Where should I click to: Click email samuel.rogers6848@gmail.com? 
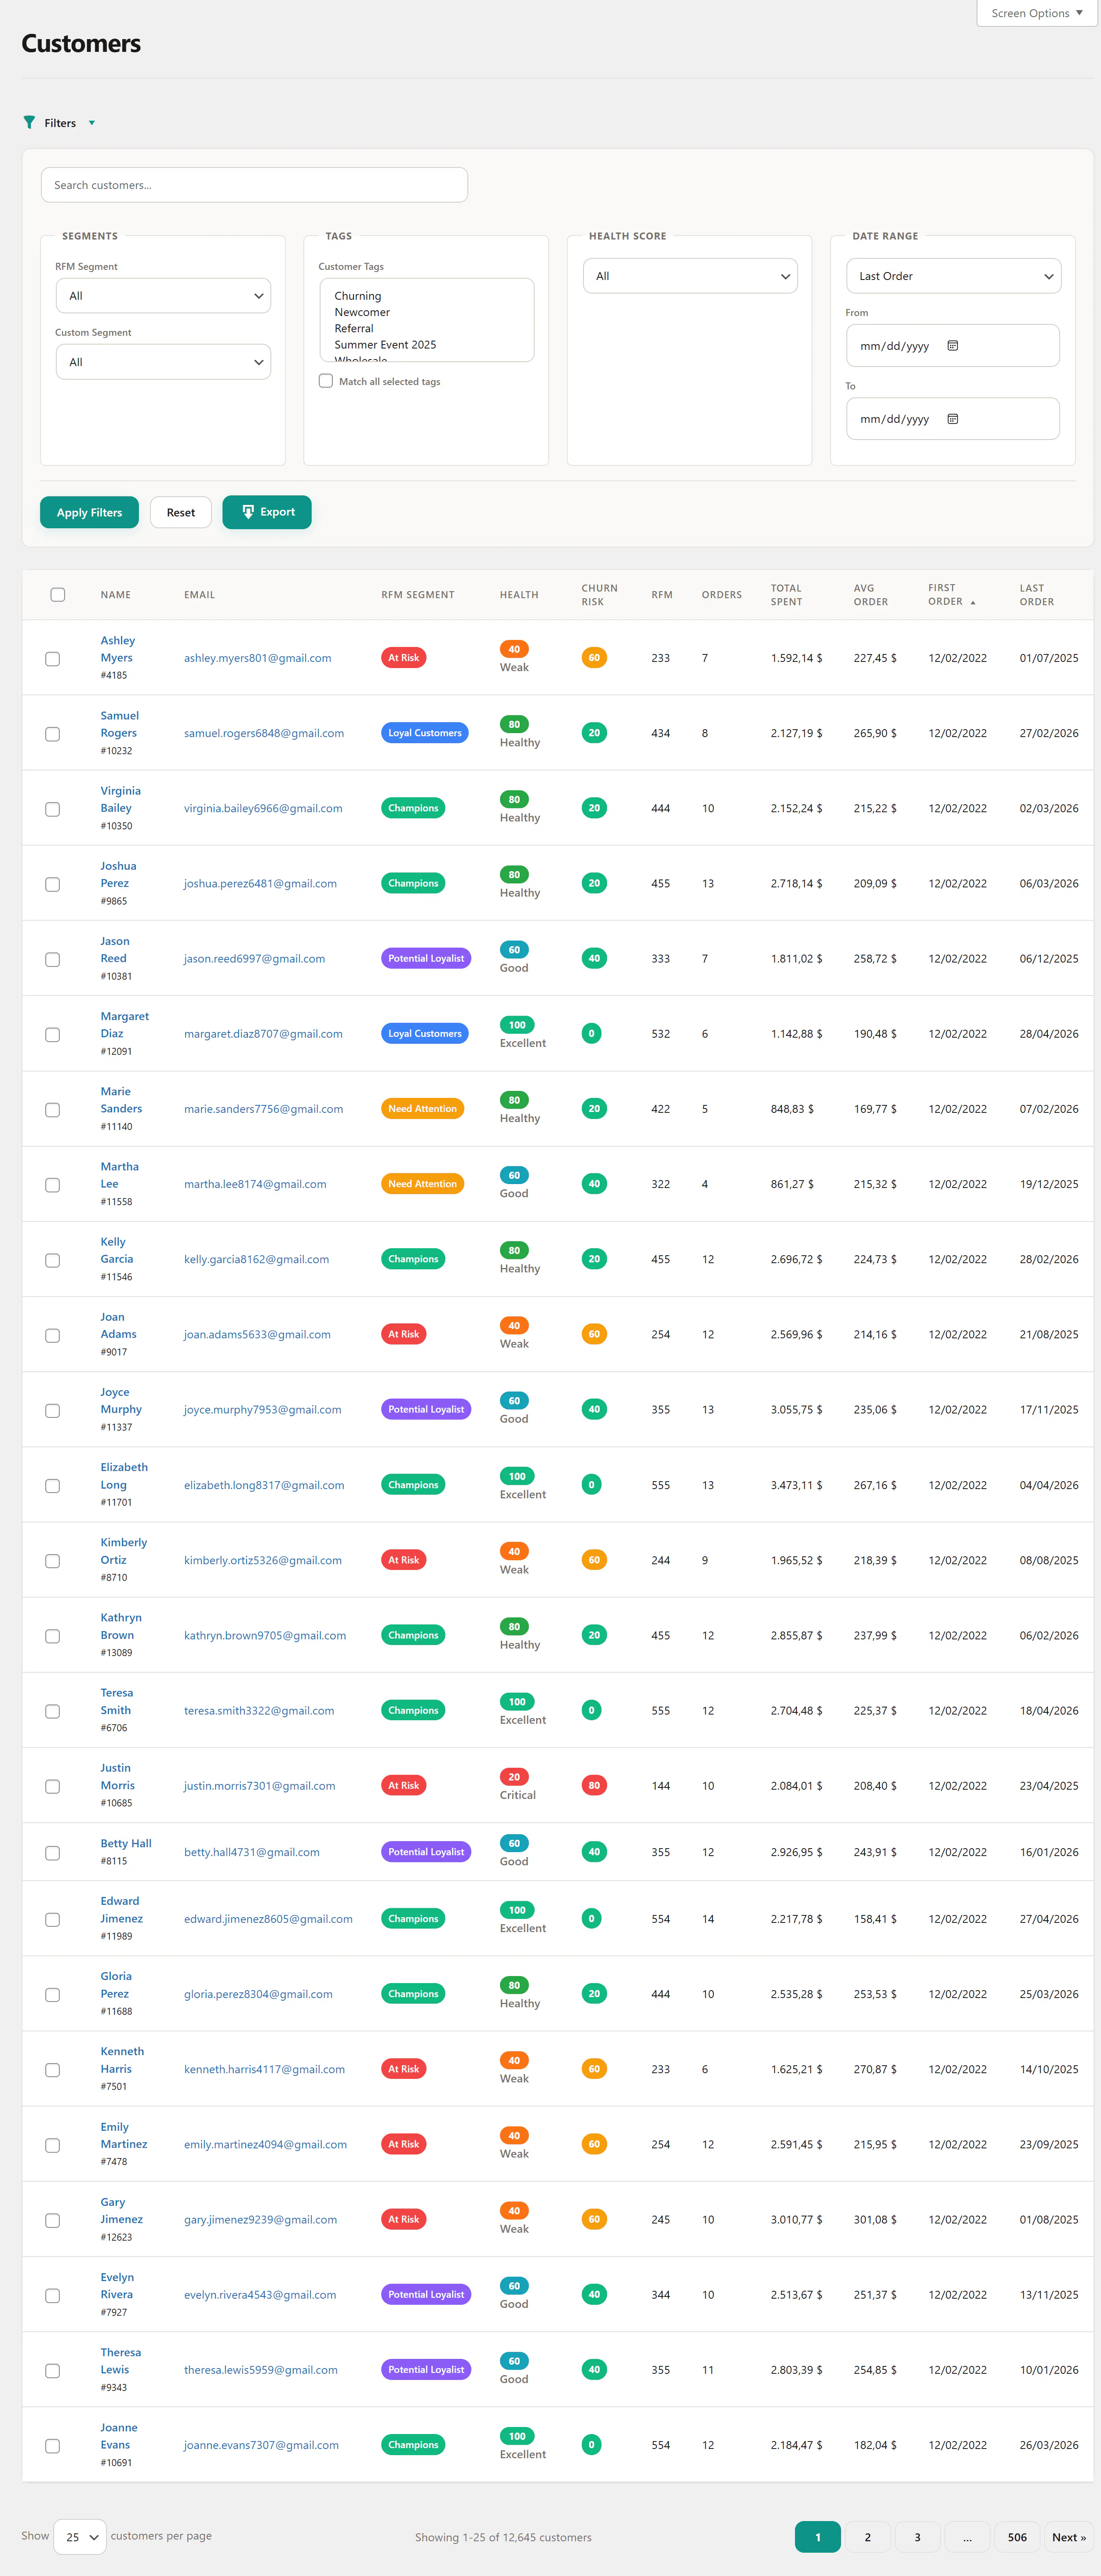point(264,733)
